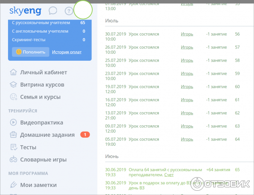254x195 pixels.
Task: Click the Видеопрактика play icon
Action: (x=14, y=122)
